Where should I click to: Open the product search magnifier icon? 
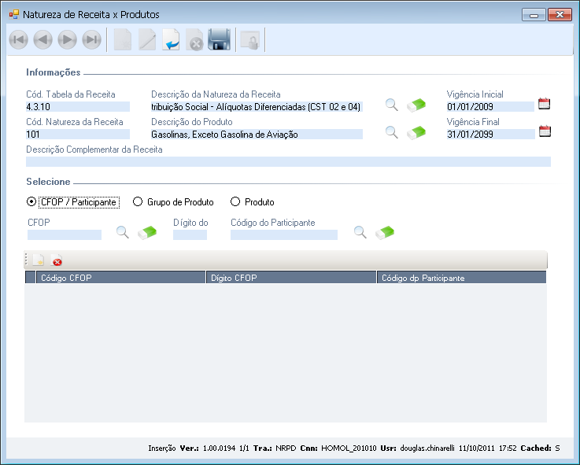point(391,132)
